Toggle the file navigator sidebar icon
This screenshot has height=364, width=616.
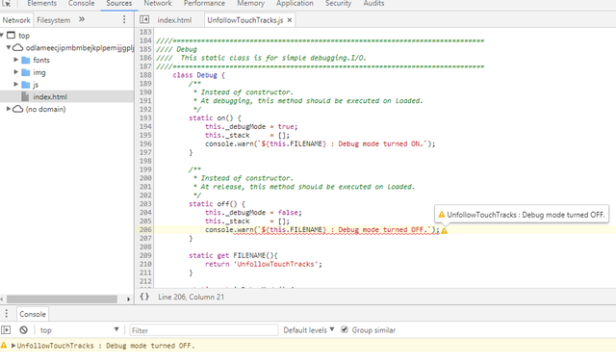click(144, 19)
